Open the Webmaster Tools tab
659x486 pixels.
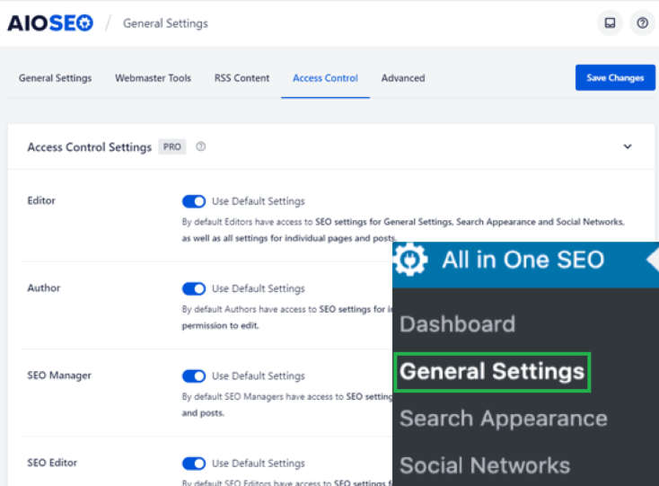click(153, 78)
